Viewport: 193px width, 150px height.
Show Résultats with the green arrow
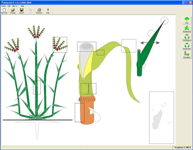pos(187,54)
